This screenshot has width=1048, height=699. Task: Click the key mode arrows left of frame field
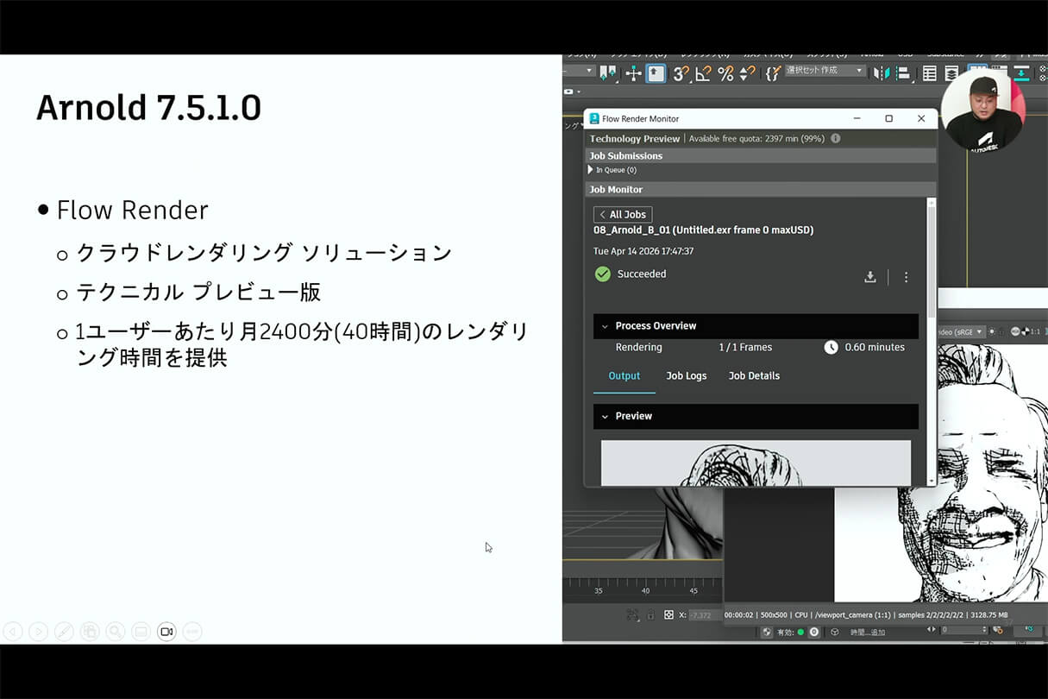[931, 630]
